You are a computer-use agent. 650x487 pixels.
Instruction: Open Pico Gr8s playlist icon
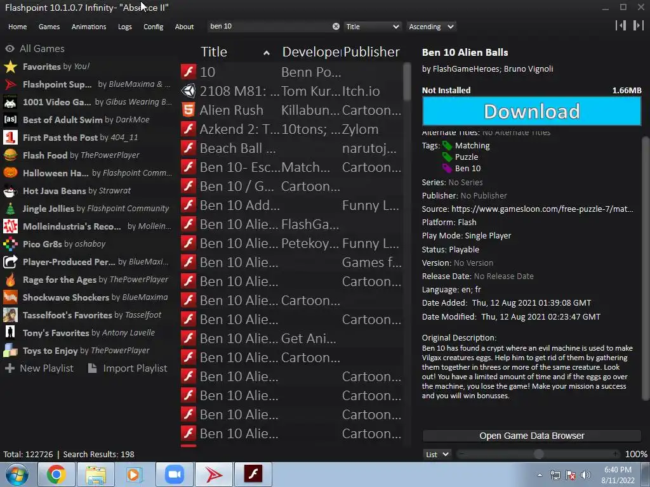tap(10, 244)
